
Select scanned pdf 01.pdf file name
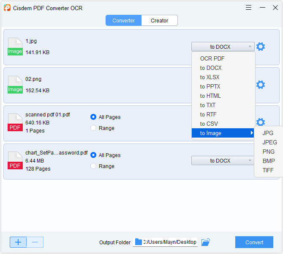(48, 115)
